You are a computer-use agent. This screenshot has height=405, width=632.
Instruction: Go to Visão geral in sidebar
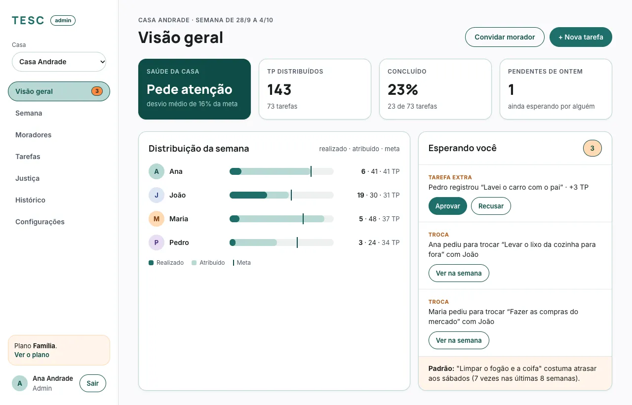(x=59, y=91)
